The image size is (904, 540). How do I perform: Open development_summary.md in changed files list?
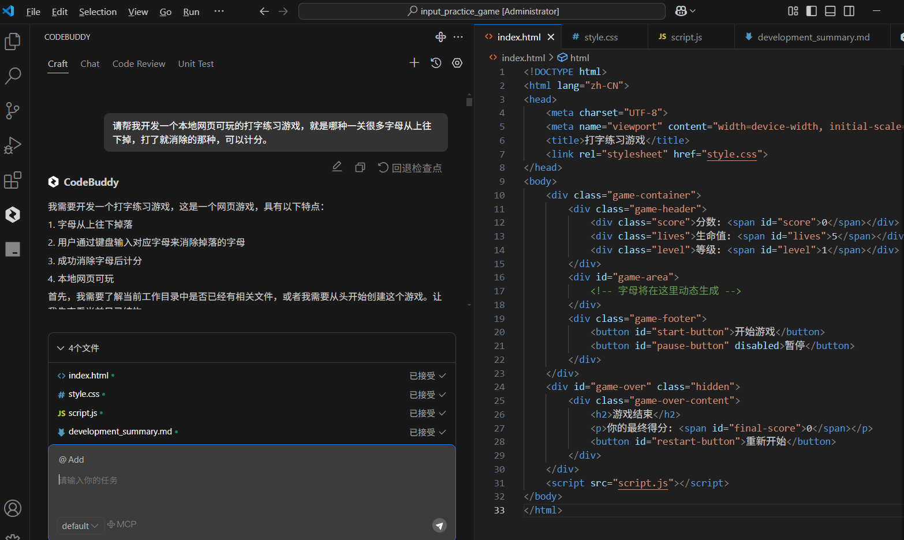(120, 432)
